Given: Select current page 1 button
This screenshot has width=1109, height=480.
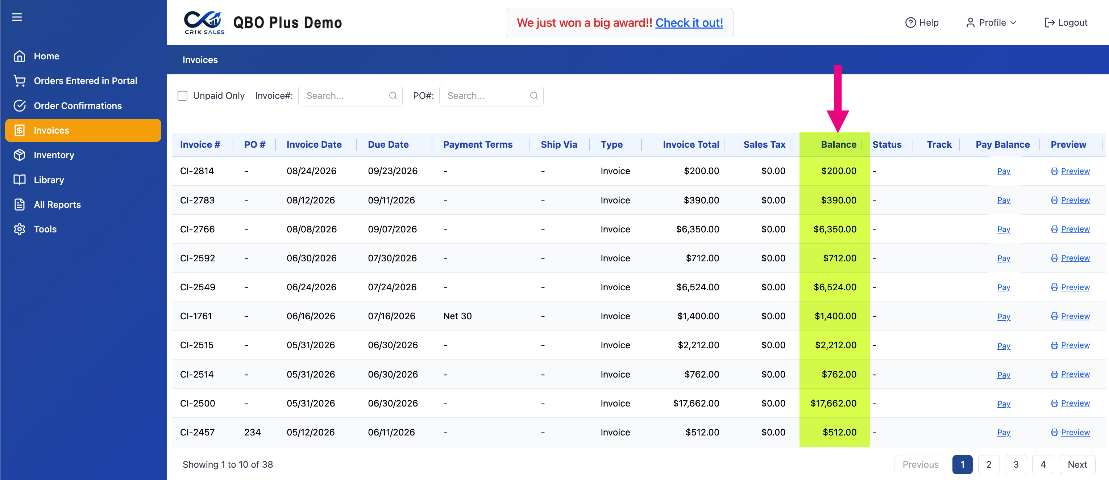Looking at the screenshot, I should click(962, 464).
